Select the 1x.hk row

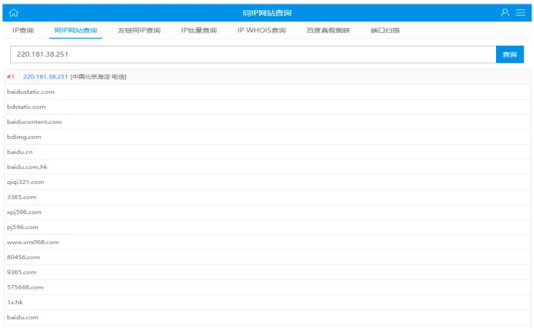[268, 302]
